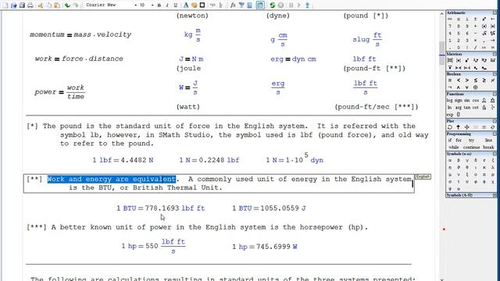
Task: Collapse the Matrices panel
Action: click(495, 54)
